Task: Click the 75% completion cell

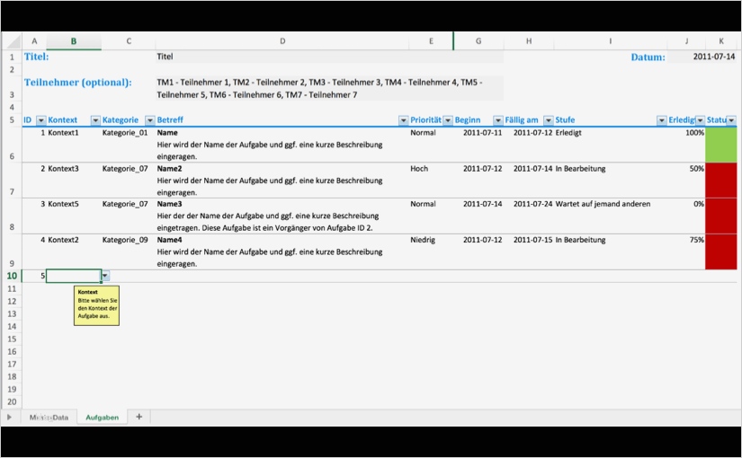Action: point(686,252)
